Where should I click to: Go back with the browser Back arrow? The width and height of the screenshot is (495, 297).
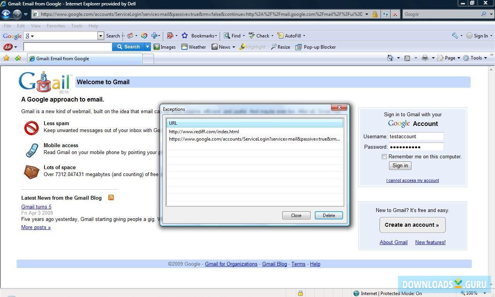click(6, 14)
